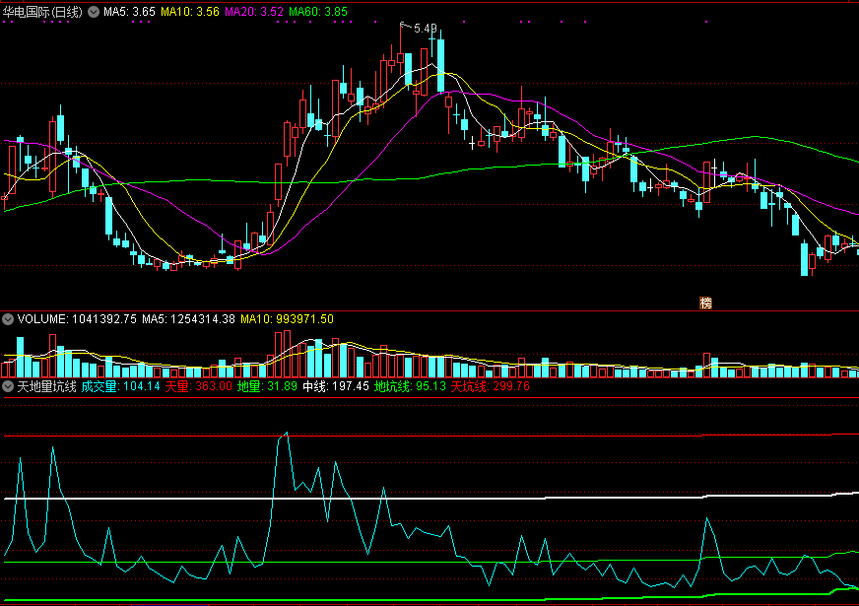
Task: Click the volume MA10: 993971.50 label
Action: click(x=287, y=319)
